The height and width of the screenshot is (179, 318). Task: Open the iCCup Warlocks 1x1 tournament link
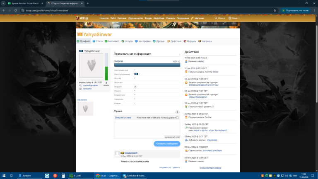(x=198, y=97)
